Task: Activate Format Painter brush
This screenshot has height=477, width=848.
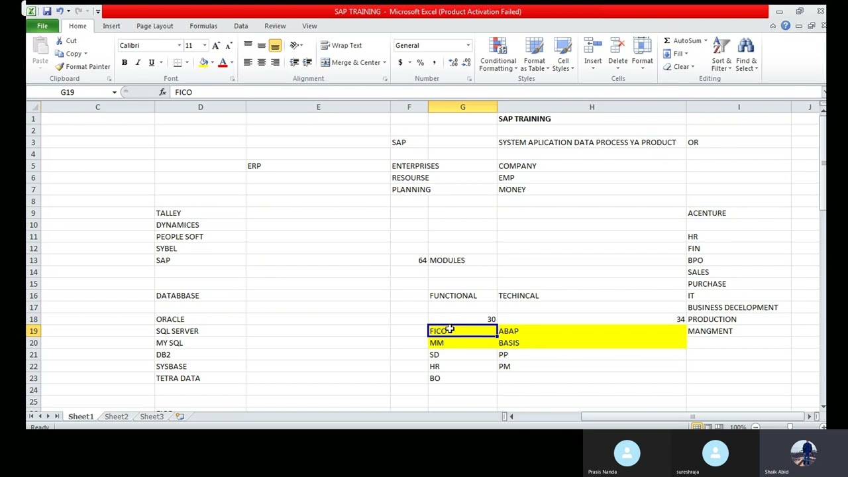Action: pyautogui.click(x=83, y=67)
